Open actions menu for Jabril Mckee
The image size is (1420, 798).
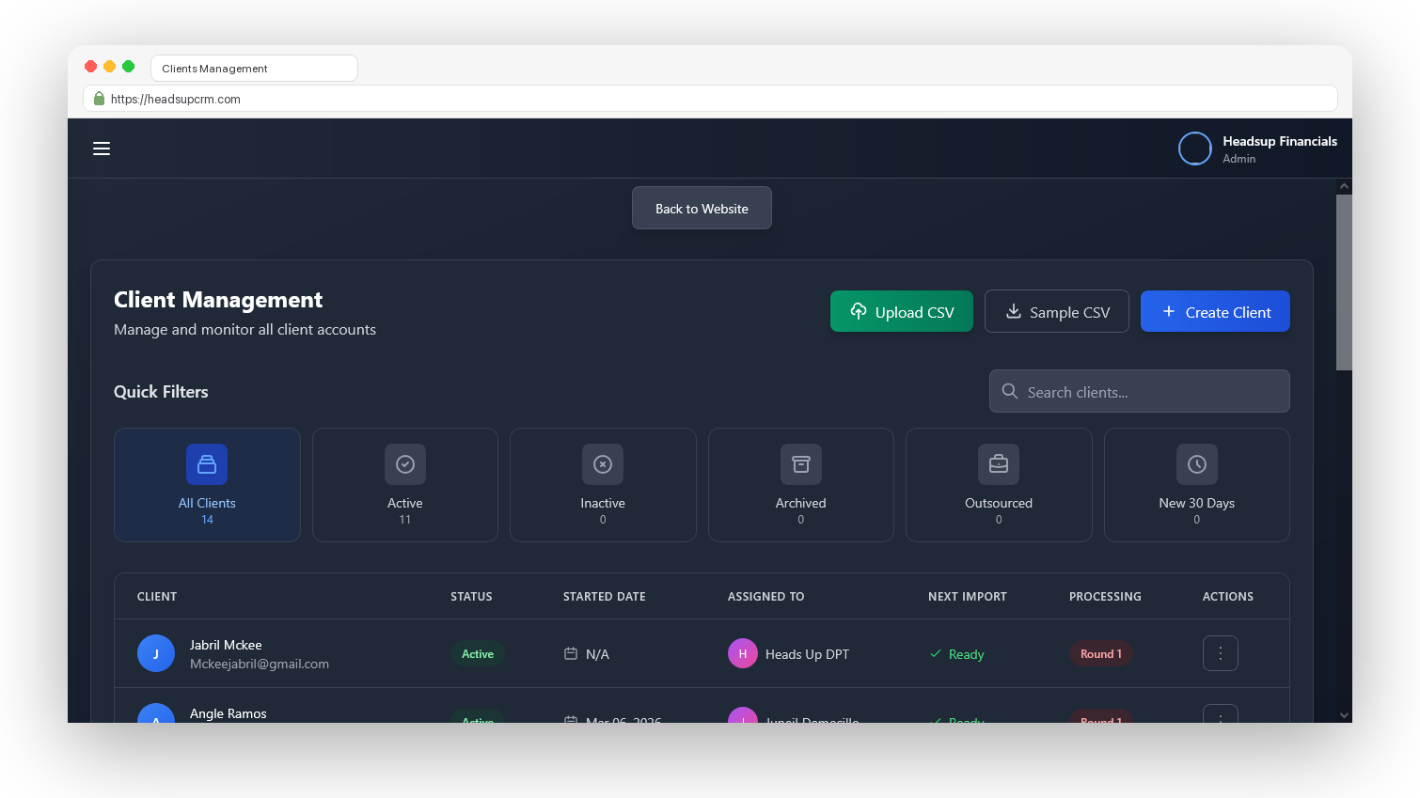click(x=1221, y=653)
